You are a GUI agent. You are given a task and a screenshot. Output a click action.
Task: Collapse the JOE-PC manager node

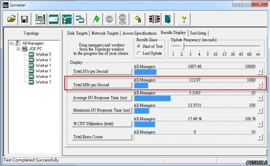pos(18,49)
